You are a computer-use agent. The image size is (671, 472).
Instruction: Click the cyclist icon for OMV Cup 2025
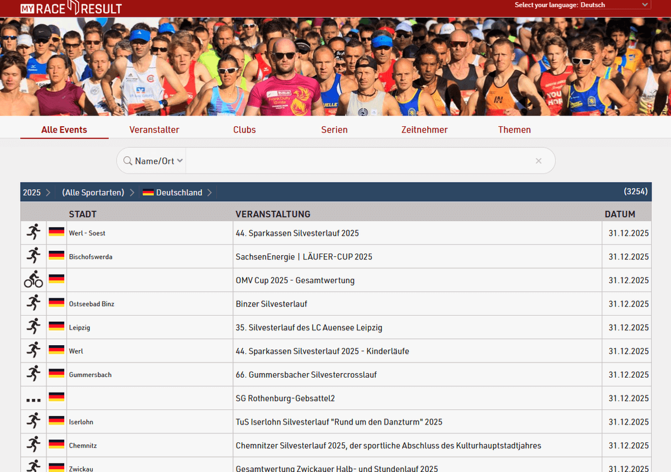[x=33, y=280]
